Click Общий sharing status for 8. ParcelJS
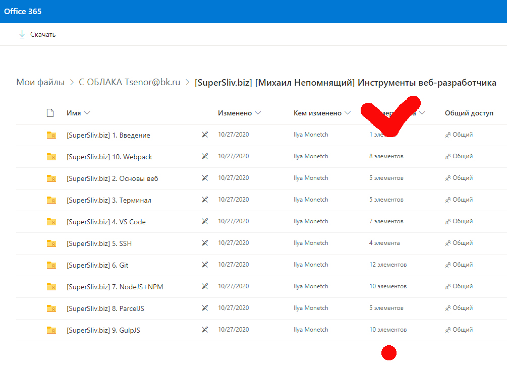This screenshot has height=378, width=507. (459, 307)
